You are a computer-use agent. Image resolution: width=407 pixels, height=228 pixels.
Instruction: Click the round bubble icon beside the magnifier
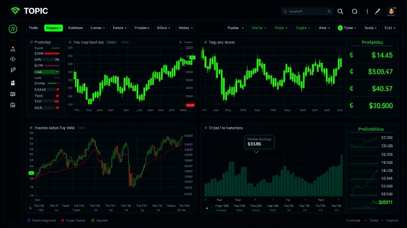pos(355,11)
